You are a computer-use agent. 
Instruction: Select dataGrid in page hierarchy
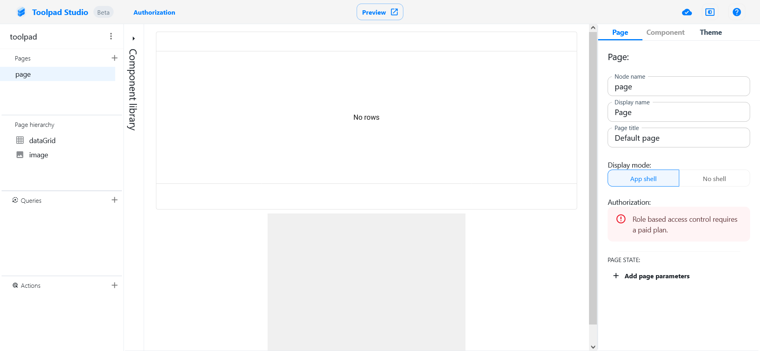42,140
